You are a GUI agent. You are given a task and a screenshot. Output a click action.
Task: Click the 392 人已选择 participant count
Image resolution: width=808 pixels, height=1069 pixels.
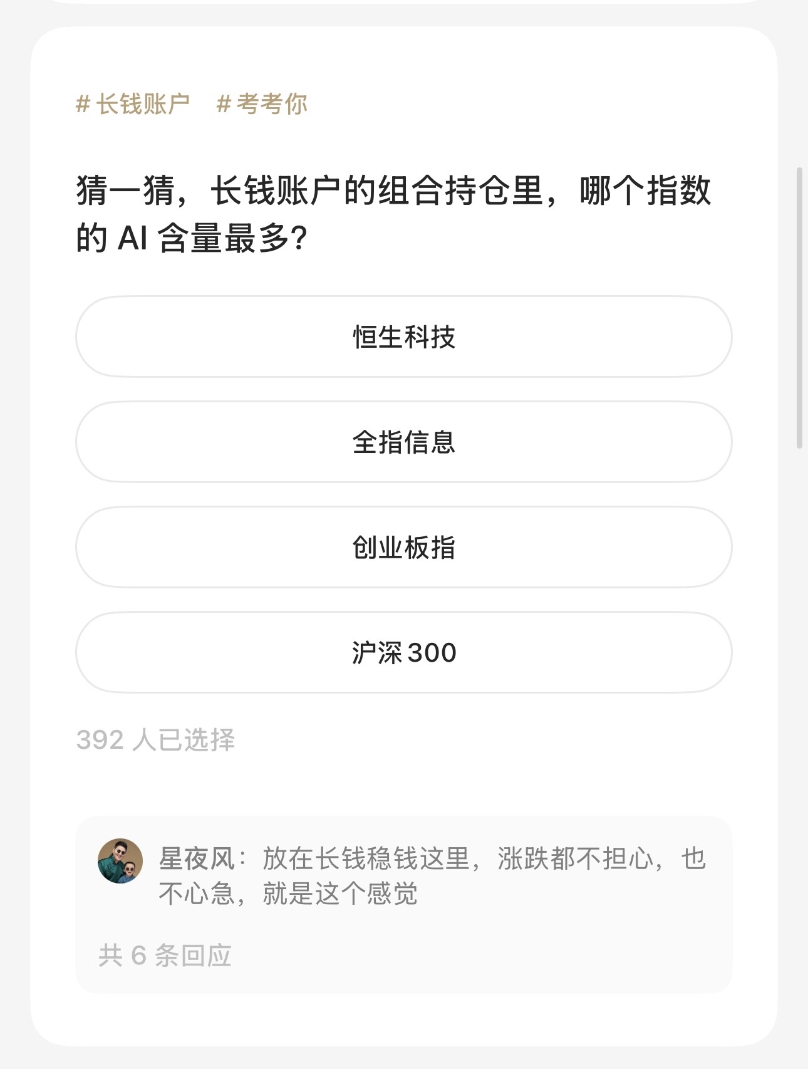pyautogui.click(x=155, y=740)
